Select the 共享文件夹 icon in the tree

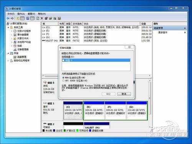click(x=15, y=38)
